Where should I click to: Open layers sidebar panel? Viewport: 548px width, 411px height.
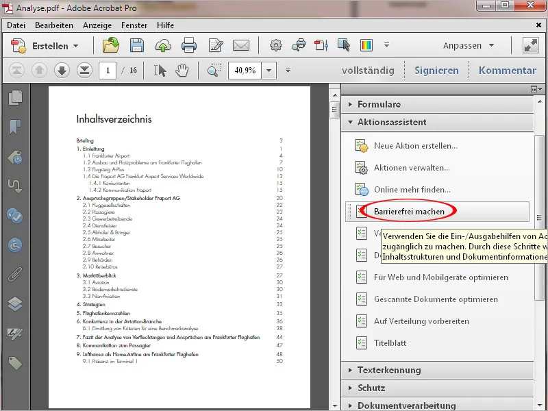[x=15, y=303]
